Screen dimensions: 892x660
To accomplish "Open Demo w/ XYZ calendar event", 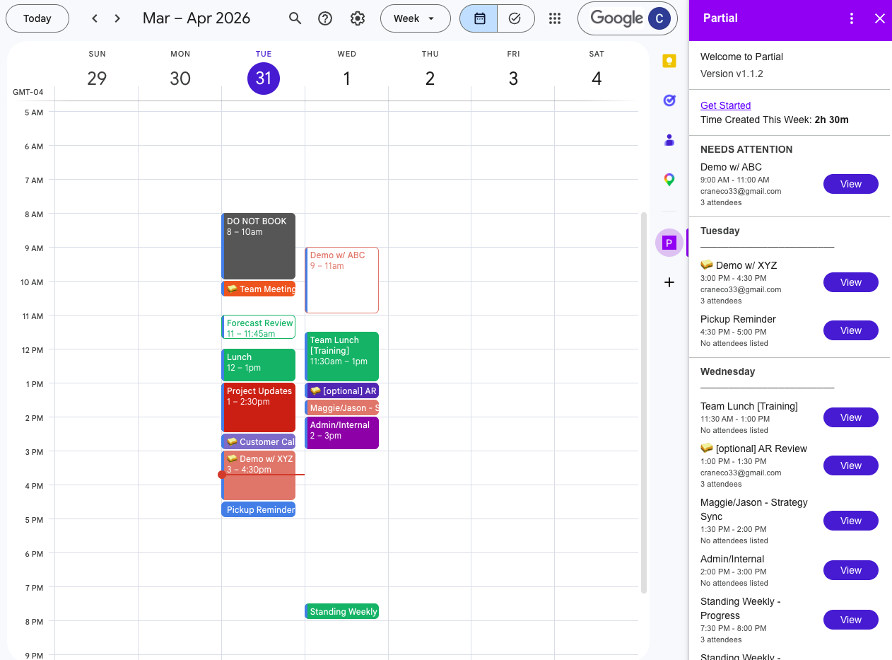I will click(259, 475).
